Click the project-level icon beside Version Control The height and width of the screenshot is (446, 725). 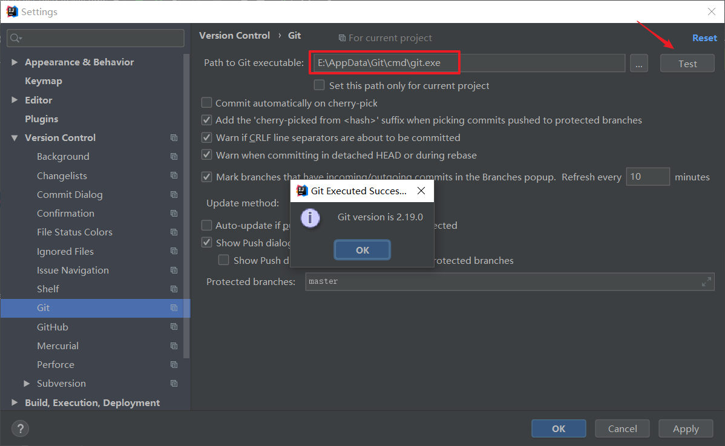pos(174,138)
